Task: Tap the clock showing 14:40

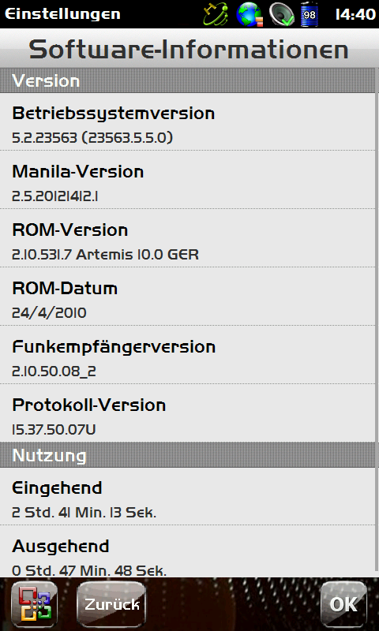Action: (355, 14)
